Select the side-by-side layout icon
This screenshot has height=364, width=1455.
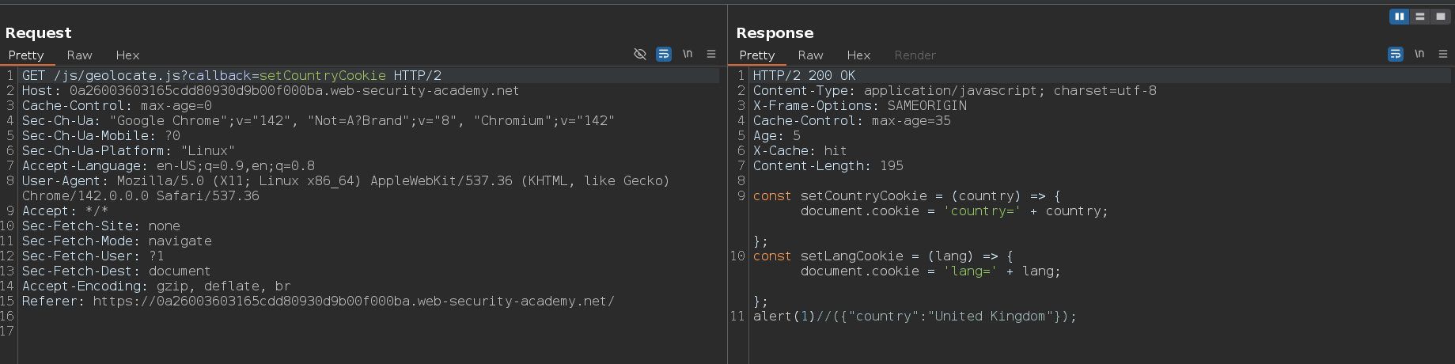(x=1399, y=17)
